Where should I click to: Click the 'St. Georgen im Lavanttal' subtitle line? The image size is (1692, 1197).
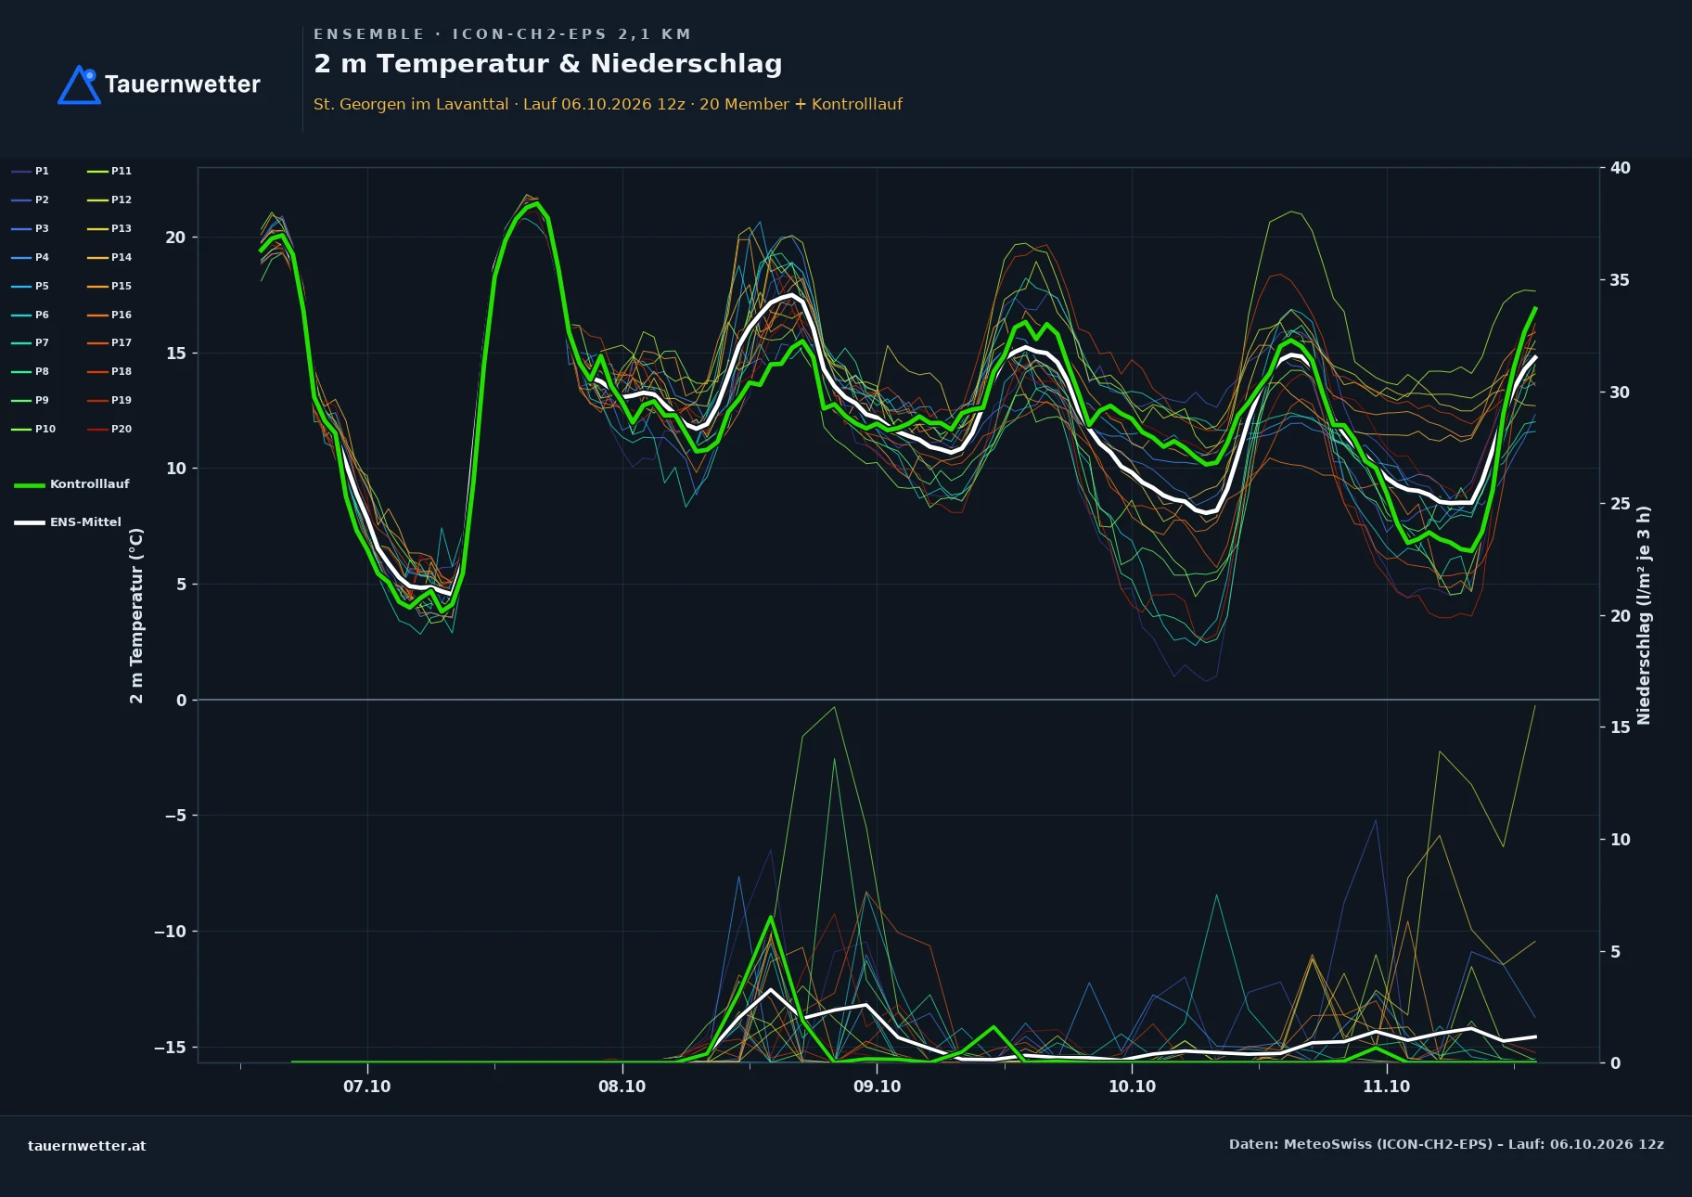tap(608, 104)
